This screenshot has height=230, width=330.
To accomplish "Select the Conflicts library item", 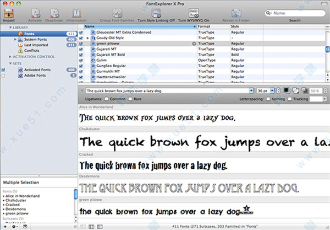I will coord(31,51).
